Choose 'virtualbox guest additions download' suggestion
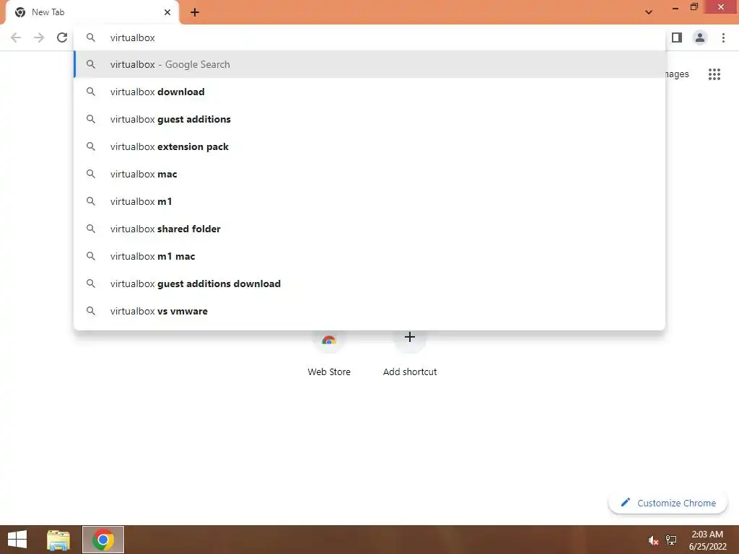This screenshot has height=554, width=739. pos(369,283)
